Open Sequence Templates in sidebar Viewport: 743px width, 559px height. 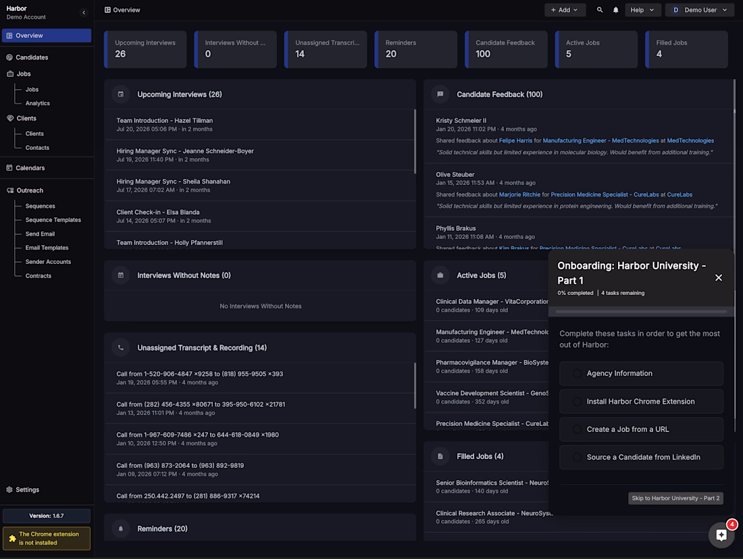coord(53,220)
